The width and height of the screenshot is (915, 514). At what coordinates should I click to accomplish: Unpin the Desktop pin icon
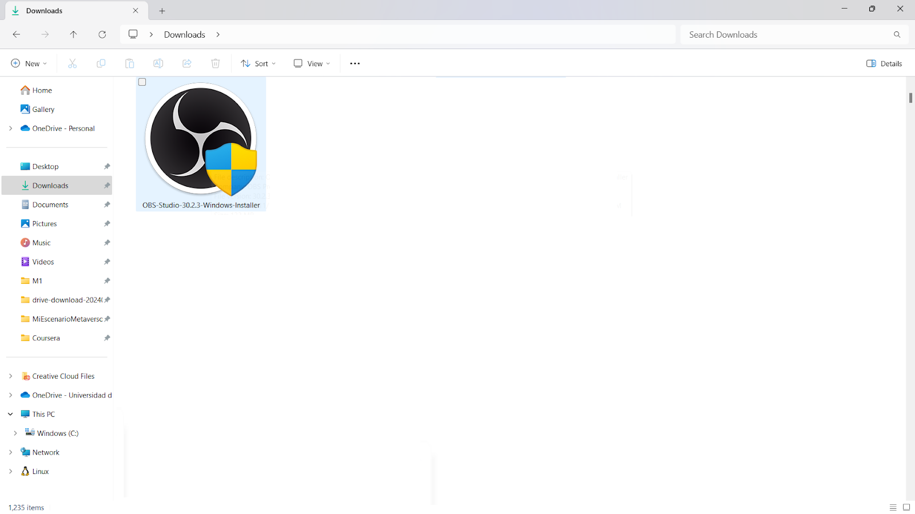tap(107, 167)
